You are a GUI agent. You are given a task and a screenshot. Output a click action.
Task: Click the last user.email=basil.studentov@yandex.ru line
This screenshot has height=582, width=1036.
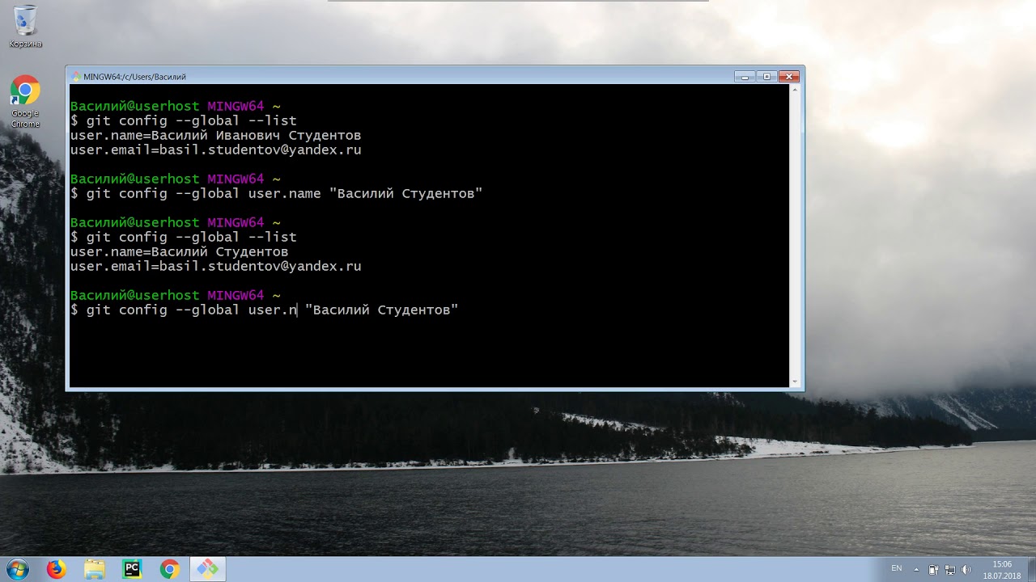tap(215, 266)
